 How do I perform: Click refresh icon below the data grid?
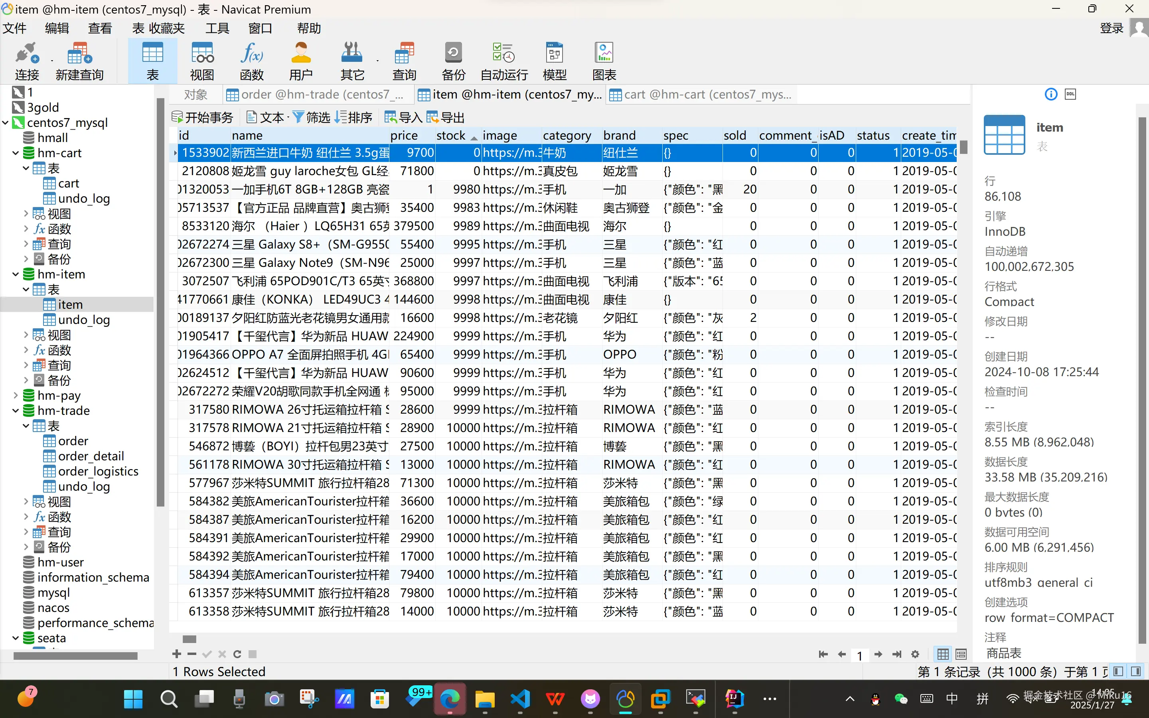click(237, 654)
